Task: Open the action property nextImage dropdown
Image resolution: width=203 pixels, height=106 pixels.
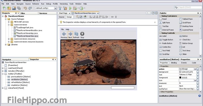Action: pyautogui.click(x=195, y=69)
